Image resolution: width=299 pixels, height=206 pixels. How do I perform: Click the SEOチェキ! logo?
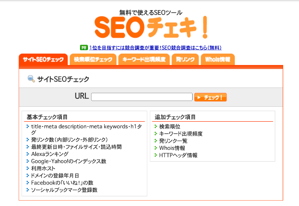tap(151, 27)
